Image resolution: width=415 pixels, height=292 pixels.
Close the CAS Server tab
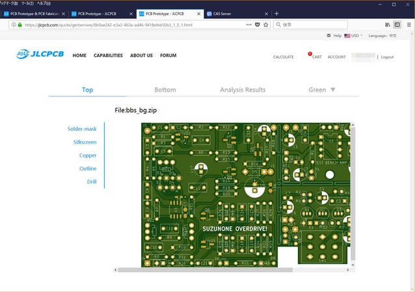click(266, 14)
